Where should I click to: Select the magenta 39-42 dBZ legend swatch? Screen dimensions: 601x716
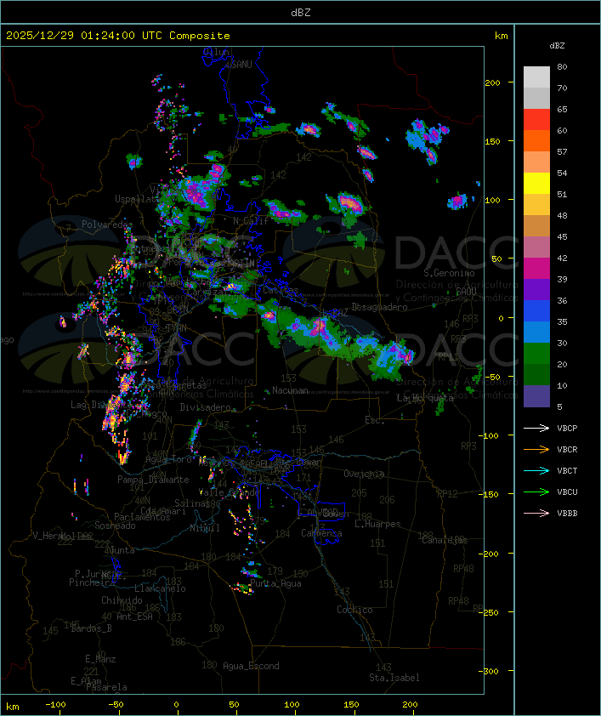coord(536,269)
